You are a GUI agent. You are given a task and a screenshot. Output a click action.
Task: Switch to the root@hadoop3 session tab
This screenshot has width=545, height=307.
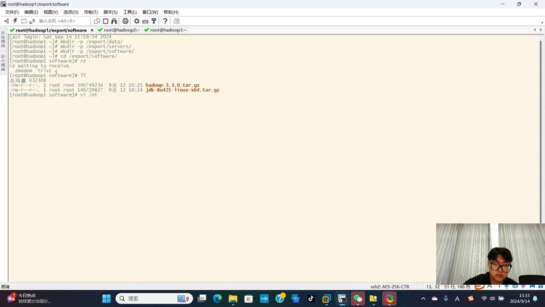166,30
